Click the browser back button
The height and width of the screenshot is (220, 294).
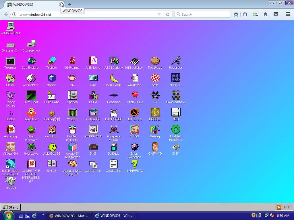tap(6, 14)
